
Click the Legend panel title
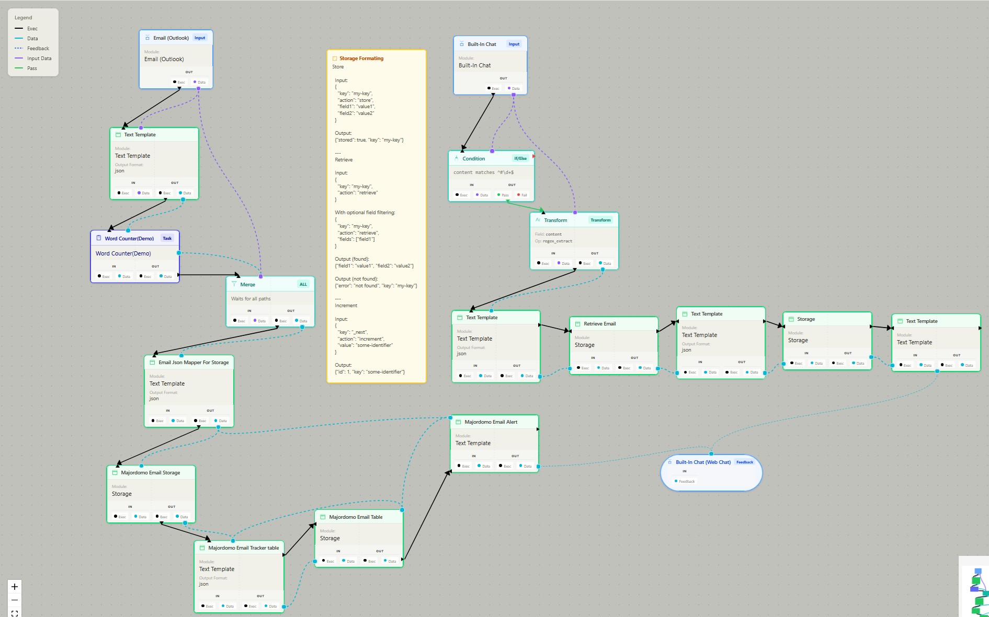click(23, 18)
